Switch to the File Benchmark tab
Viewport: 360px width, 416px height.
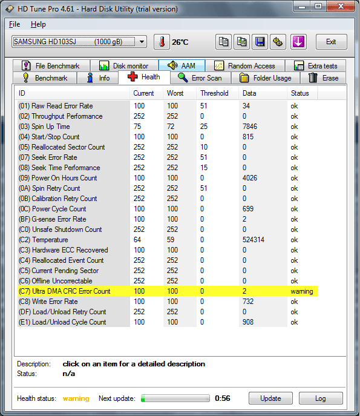(51, 65)
